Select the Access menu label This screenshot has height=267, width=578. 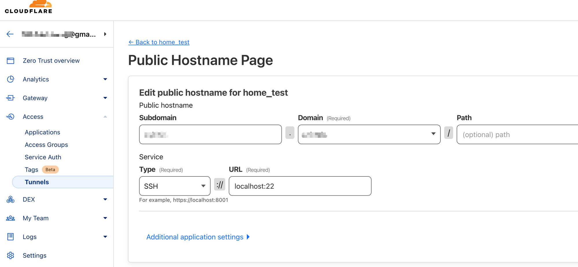tap(33, 117)
